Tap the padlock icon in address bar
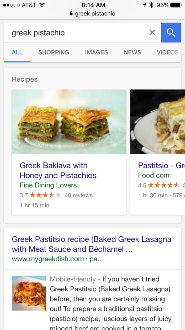185x330 pixels. tap(71, 14)
